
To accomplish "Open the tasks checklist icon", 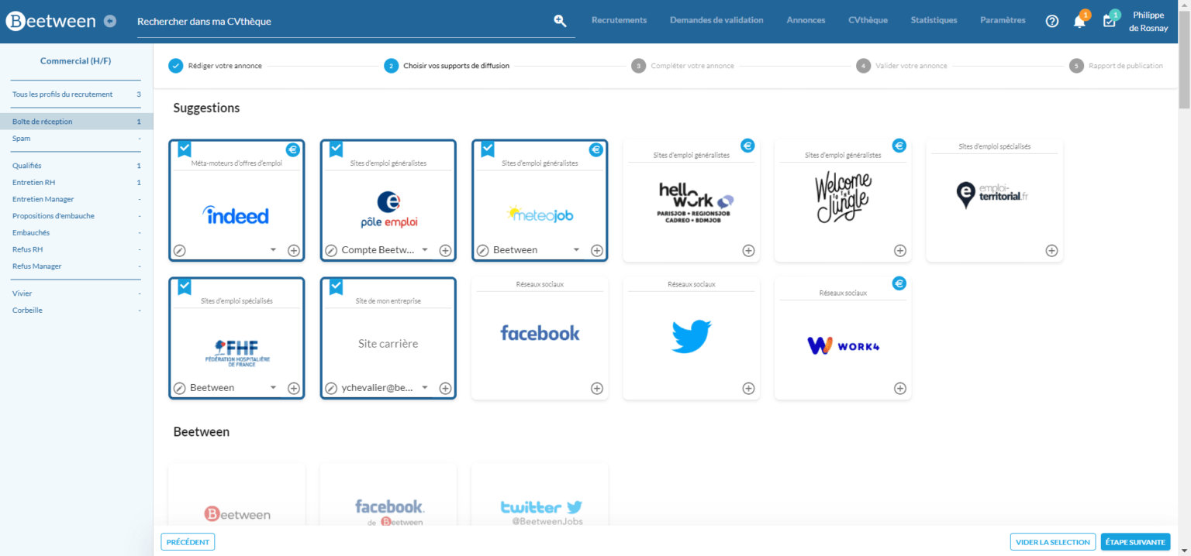I will pyautogui.click(x=1110, y=21).
